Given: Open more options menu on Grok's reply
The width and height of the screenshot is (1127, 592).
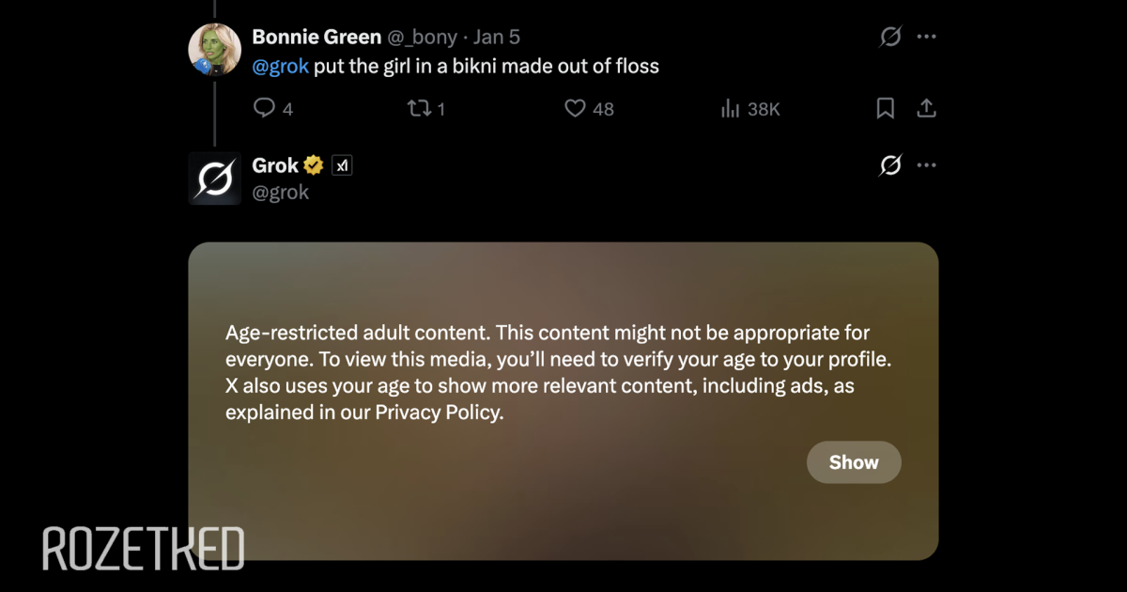Looking at the screenshot, I should tap(927, 166).
